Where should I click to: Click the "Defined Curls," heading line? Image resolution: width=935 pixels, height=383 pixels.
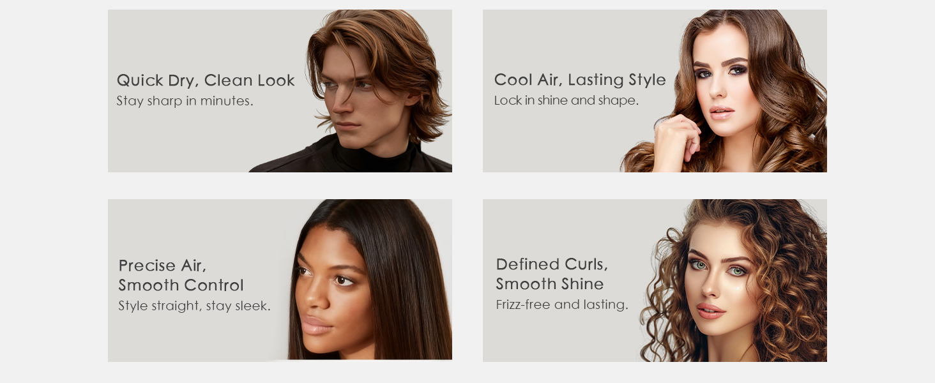tap(552, 264)
